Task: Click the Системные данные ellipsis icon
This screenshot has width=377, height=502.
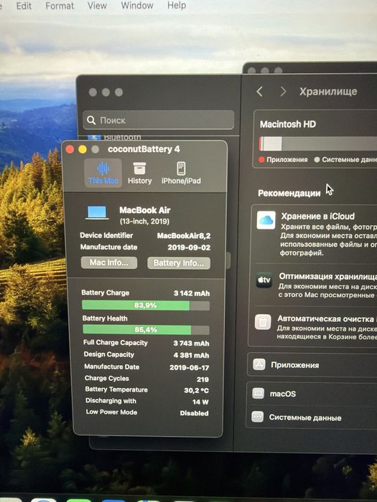Action: 257,417
